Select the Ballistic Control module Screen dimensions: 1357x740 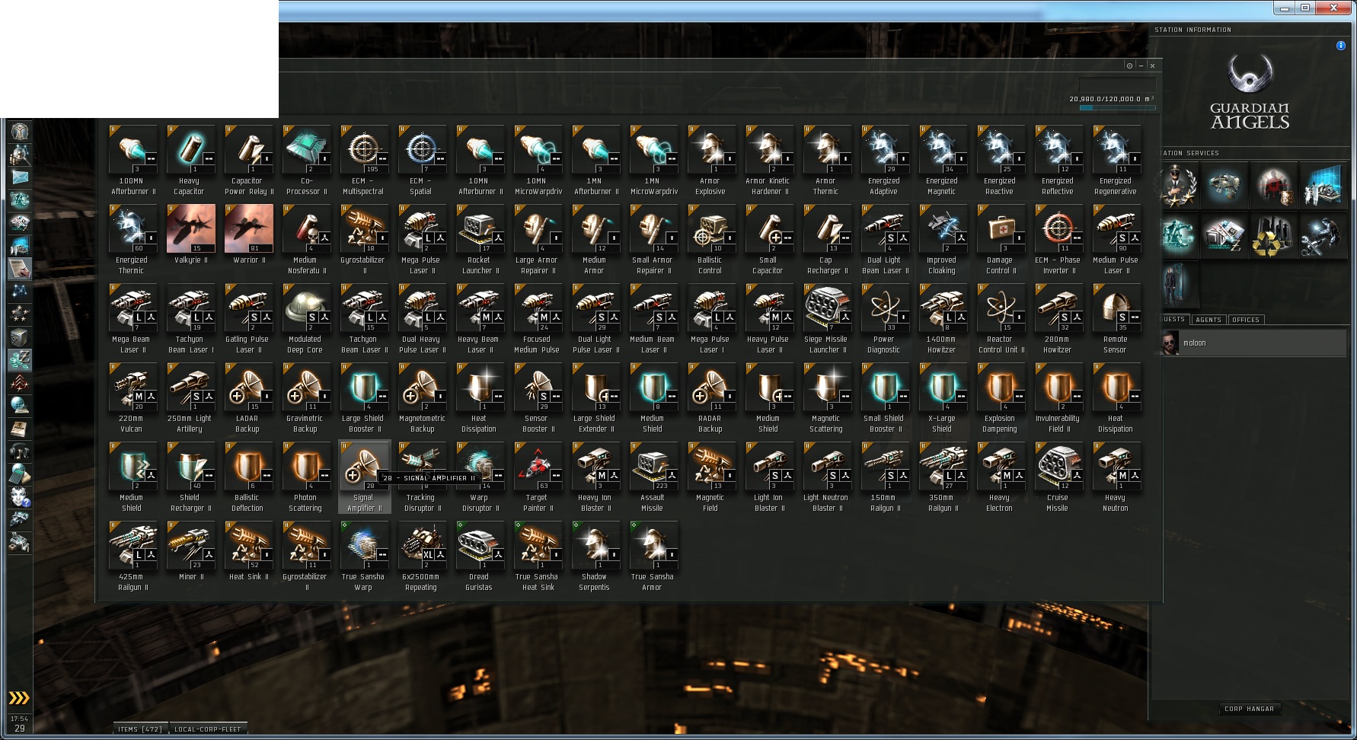710,239
